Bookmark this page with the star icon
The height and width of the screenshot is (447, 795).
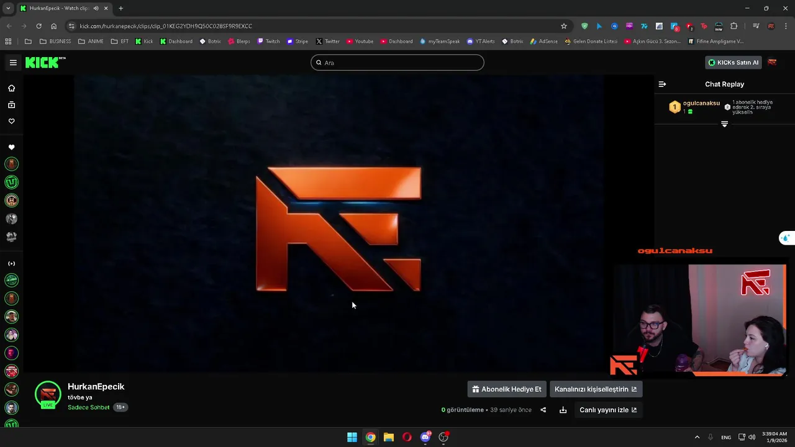pyautogui.click(x=564, y=26)
